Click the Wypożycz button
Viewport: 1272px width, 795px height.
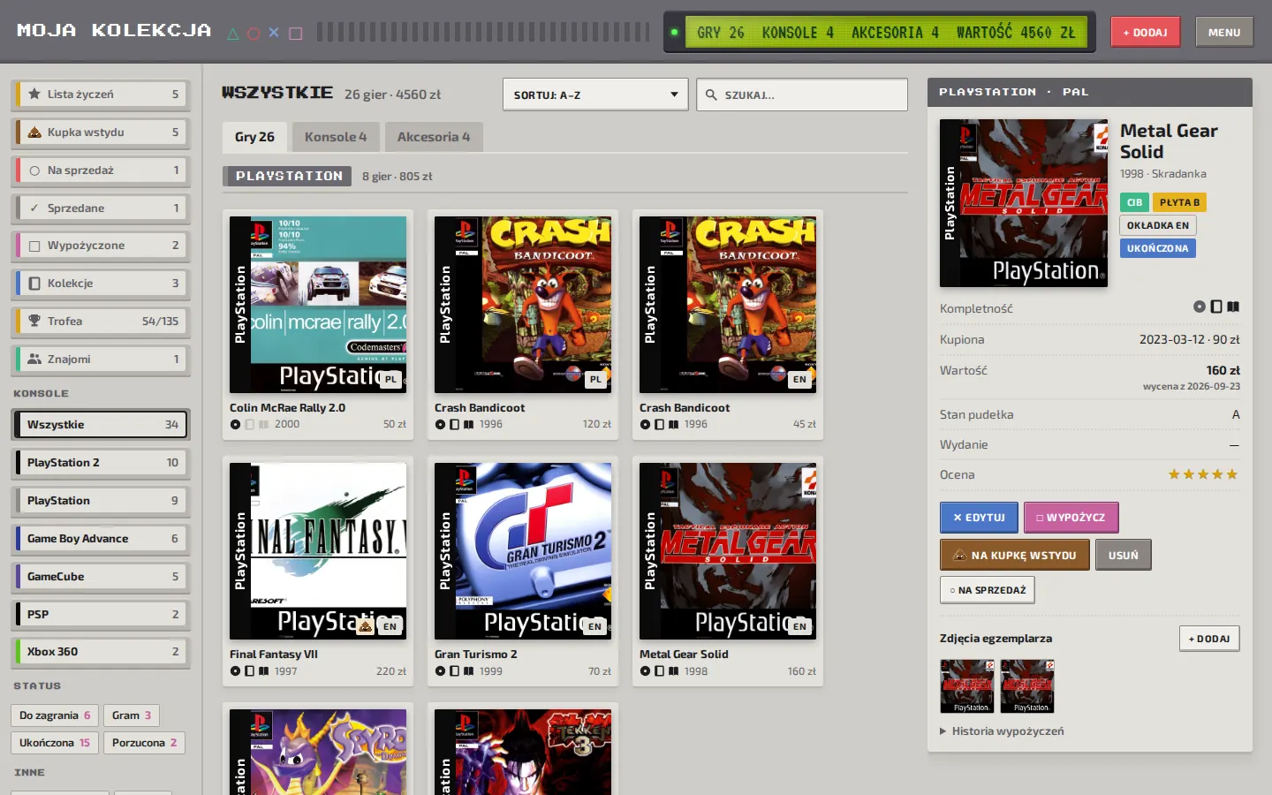[1071, 518]
